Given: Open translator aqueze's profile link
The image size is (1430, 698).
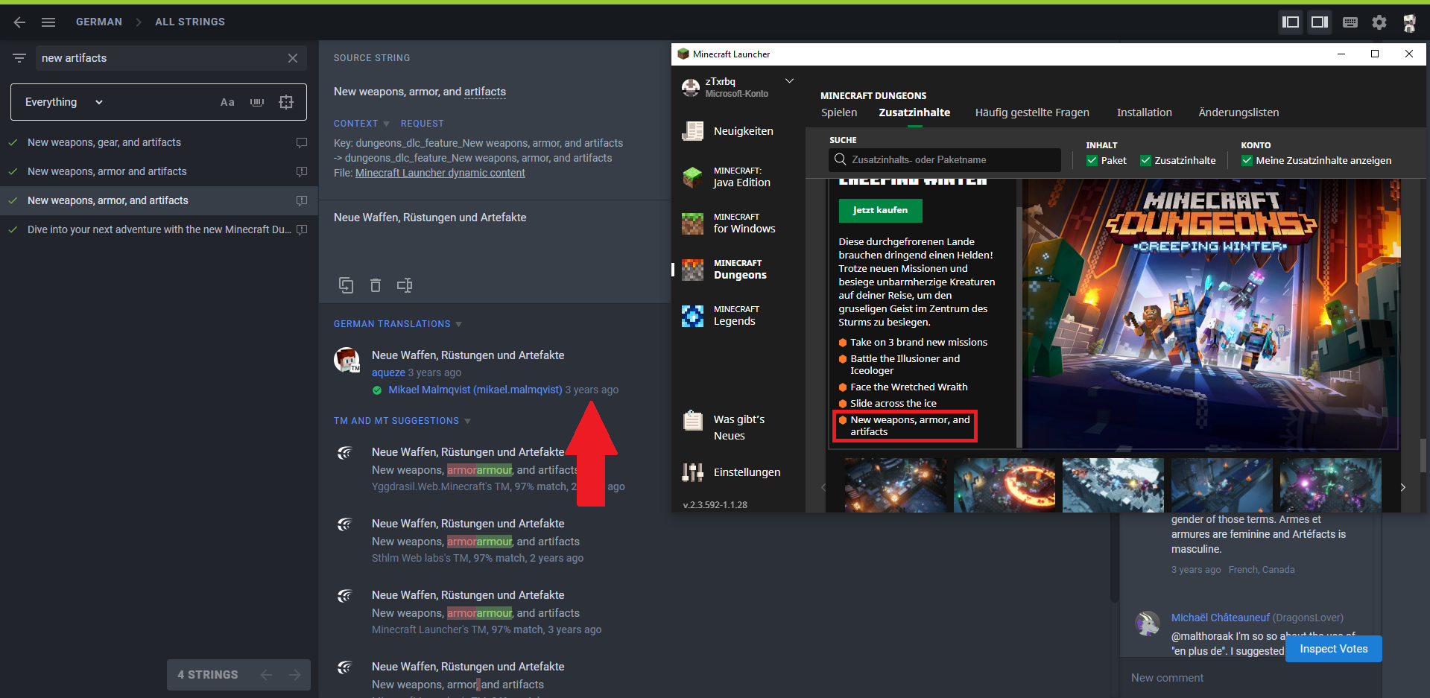Looking at the screenshot, I should [x=388, y=372].
